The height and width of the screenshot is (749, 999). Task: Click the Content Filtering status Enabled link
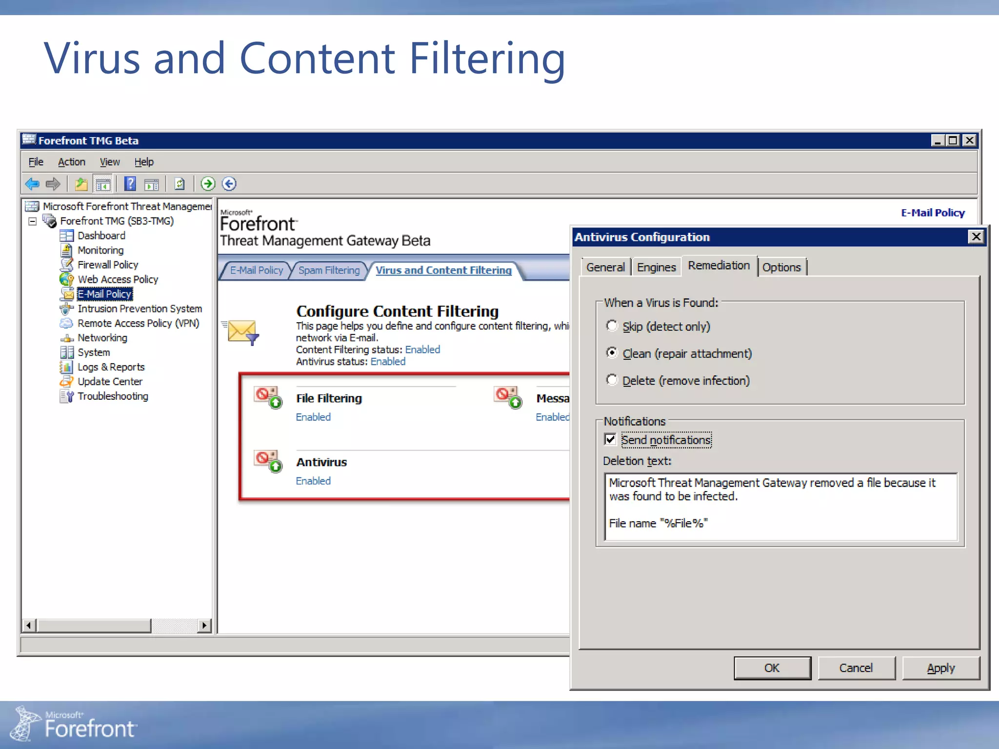pyautogui.click(x=422, y=350)
